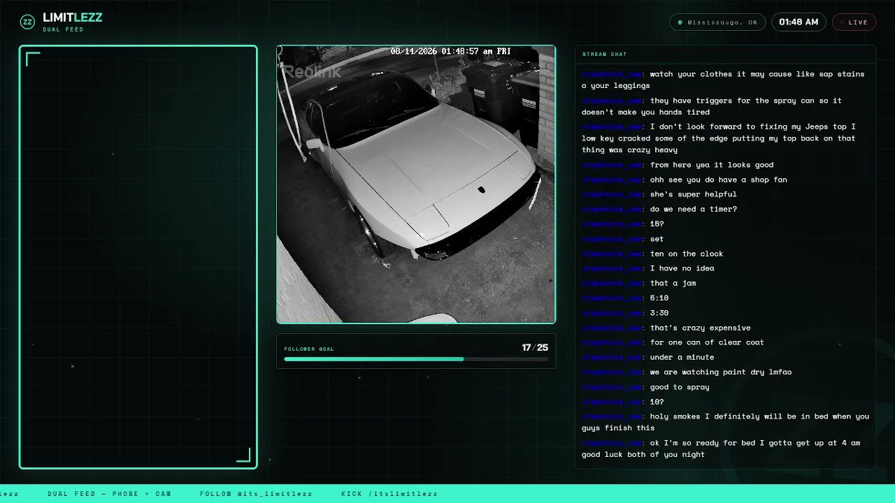Click ticker text 'FOLLOW @its_limitlezz'
This screenshot has width=895, height=503.
pos(256,494)
